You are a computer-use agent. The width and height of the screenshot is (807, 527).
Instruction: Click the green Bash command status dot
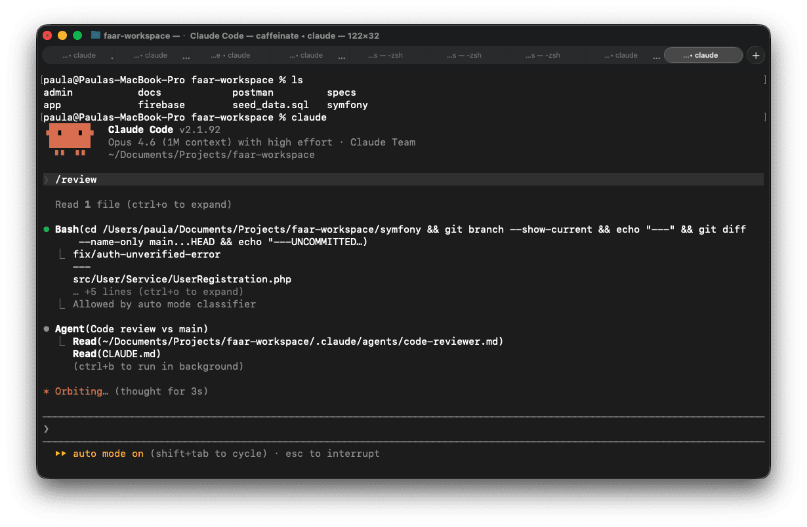47,229
